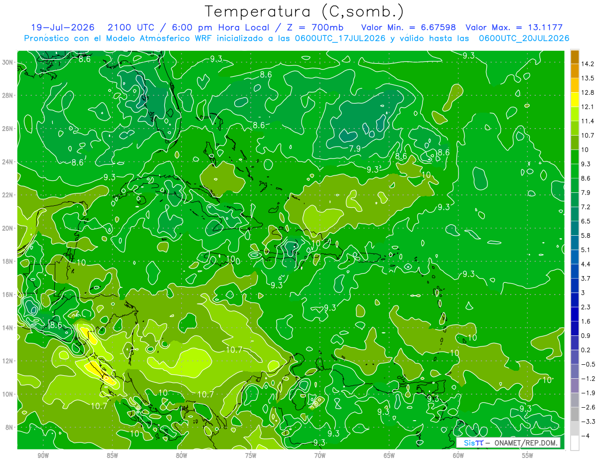This screenshot has height=462, width=598.
Task: Click the "55W" longitude axis label
Action: (528, 456)
